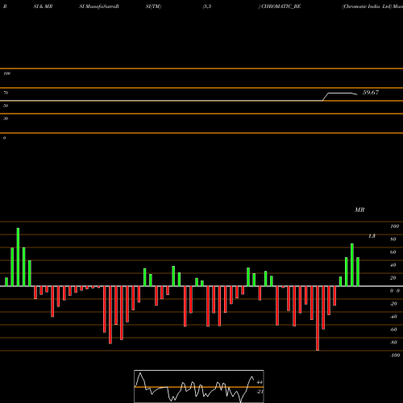Viewport: 403px width, 403px height.
Task: Select the tallest green MR histogram bar
Action: (x=18, y=257)
